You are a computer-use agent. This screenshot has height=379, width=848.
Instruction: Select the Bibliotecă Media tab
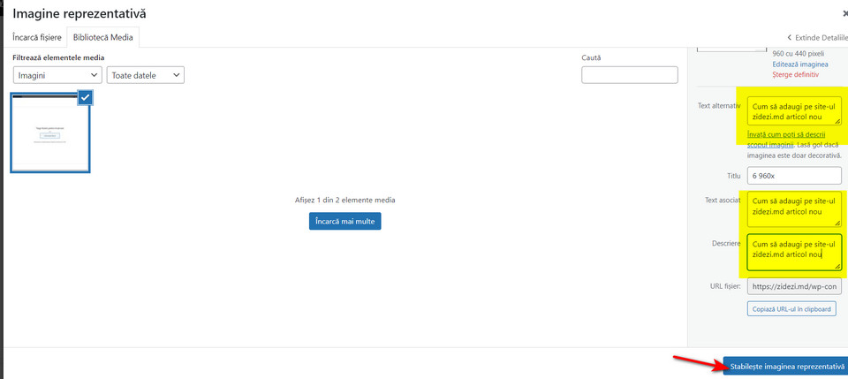104,38
